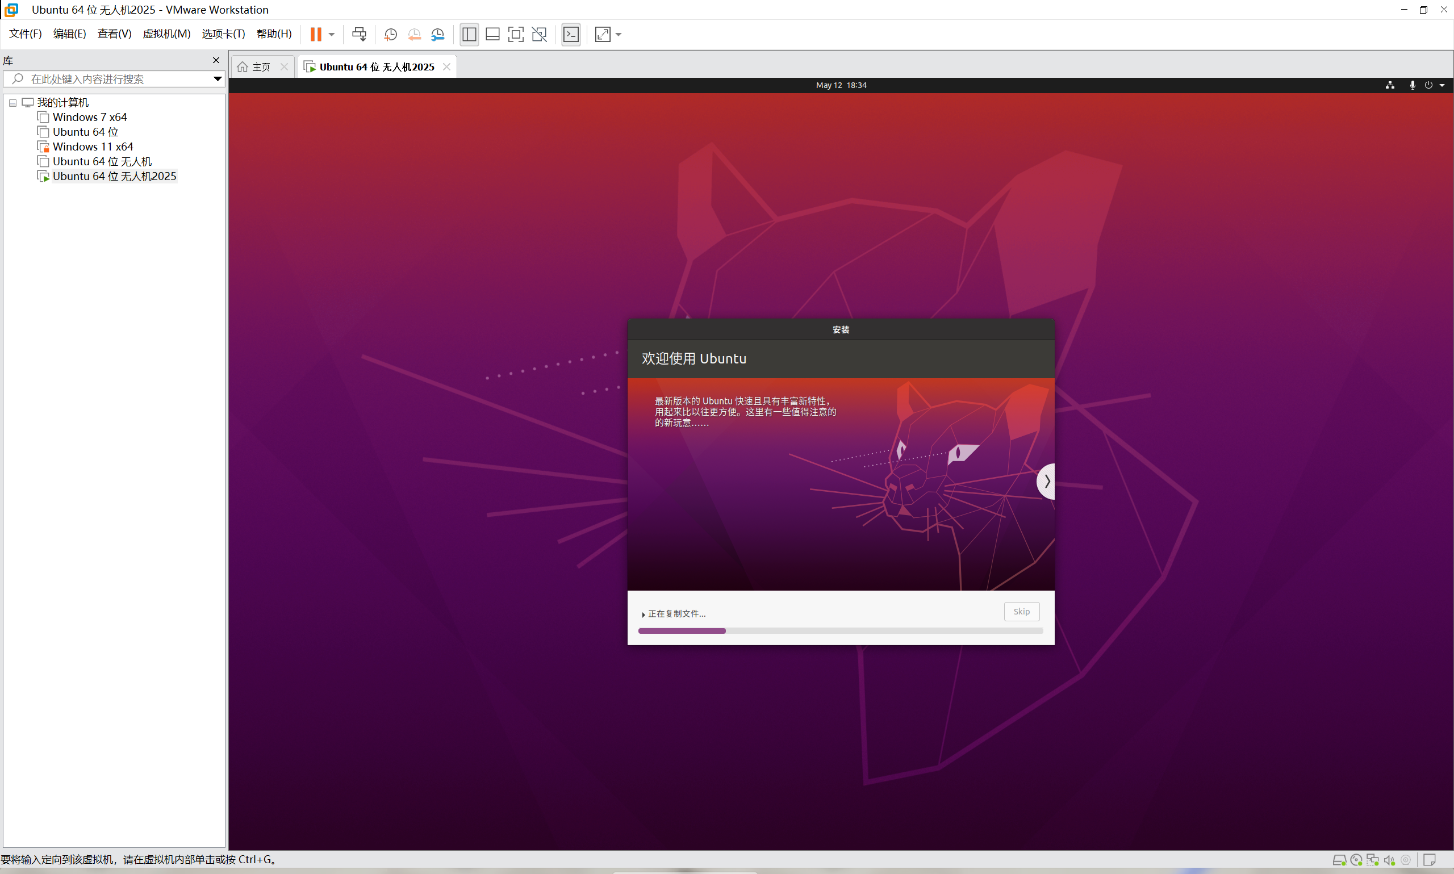This screenshot has height=874, width=1454.
Task: Click the installer copy progress bar
Action: (841, 631)
